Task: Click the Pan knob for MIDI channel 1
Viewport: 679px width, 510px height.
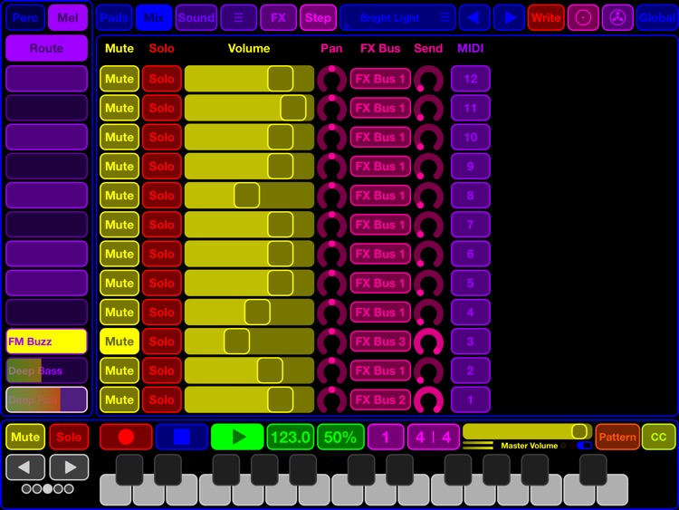Action: coord(331,400)
